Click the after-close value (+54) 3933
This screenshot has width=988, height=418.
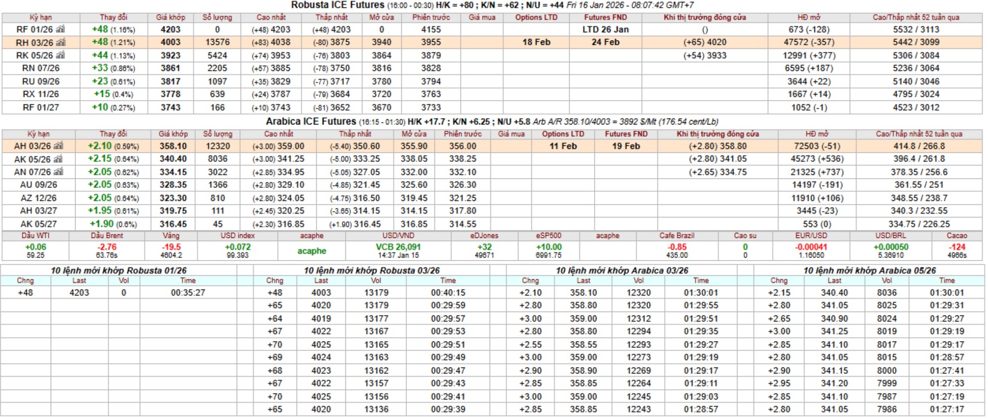pyautogui.click(x=705, y=55)
